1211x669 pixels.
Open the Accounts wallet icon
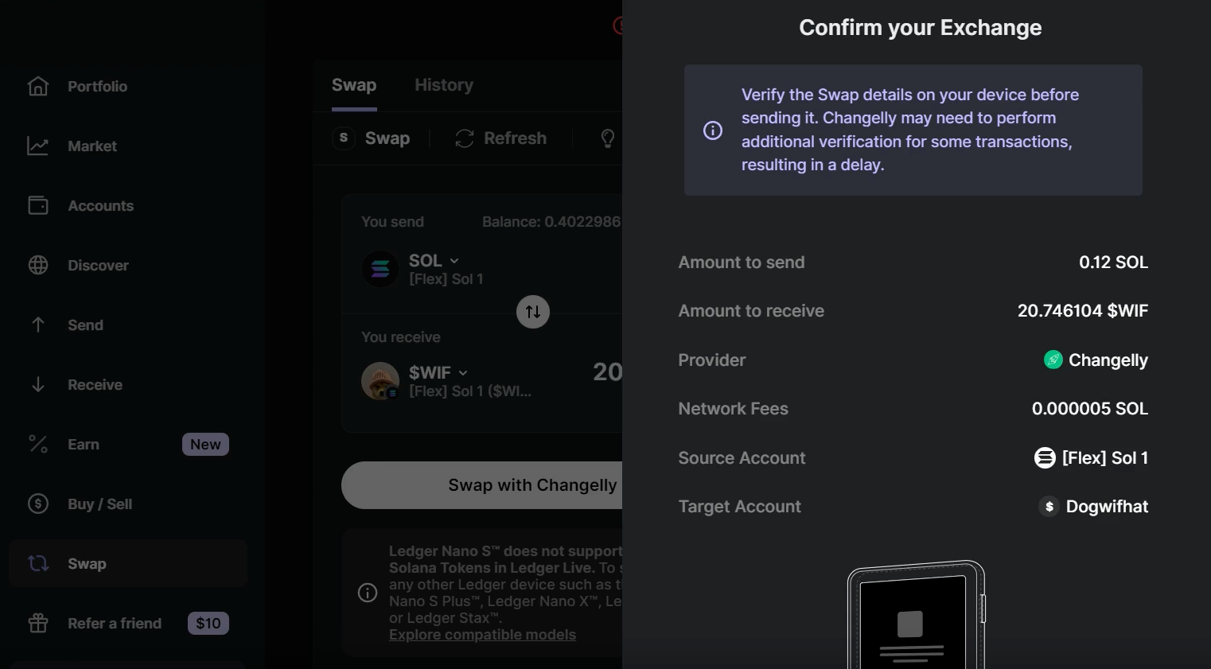pos(38,206)
